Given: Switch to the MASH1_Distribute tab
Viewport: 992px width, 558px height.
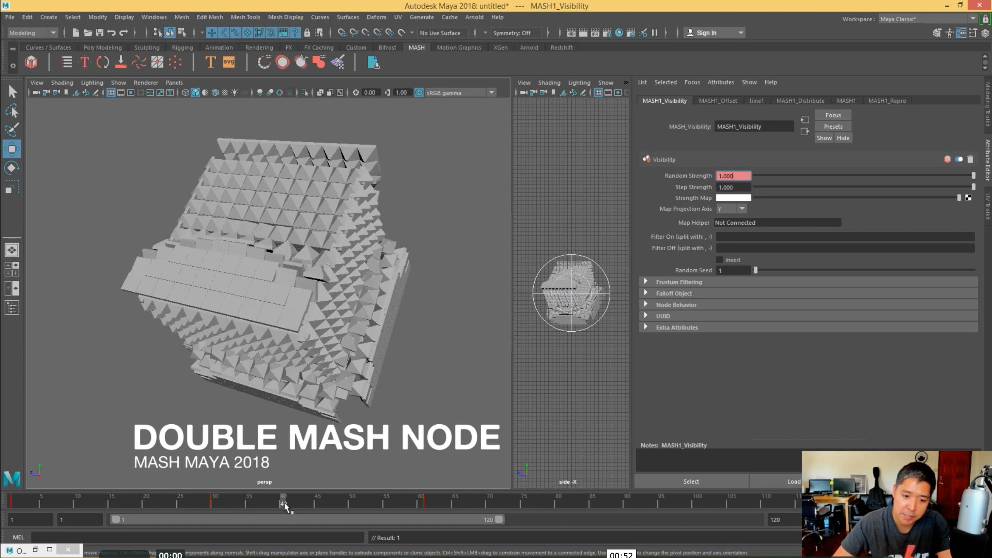Looking at the screenshot, I should [800, 101].
